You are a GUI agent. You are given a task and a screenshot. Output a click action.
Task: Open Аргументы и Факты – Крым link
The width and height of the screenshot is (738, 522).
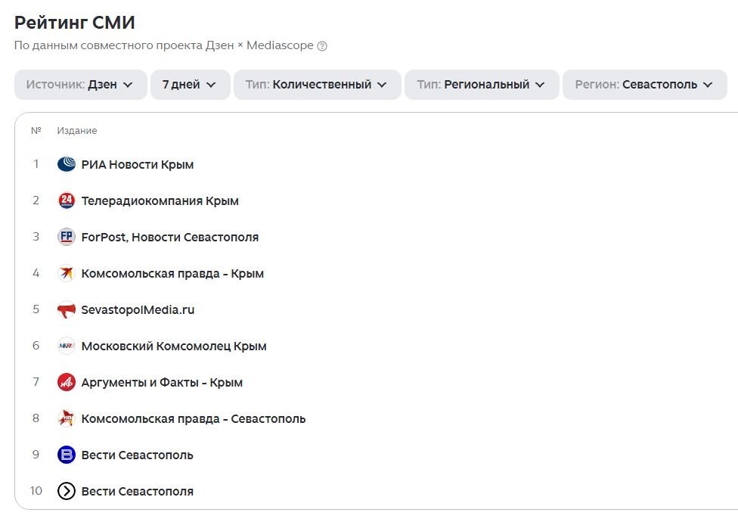pyautogui.click(x=162, y=382)
